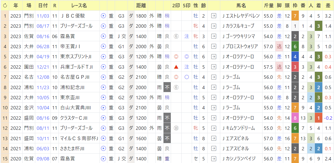Screen dimensions: 334x163
Task: Select row number 8
Action: (5, 87)
